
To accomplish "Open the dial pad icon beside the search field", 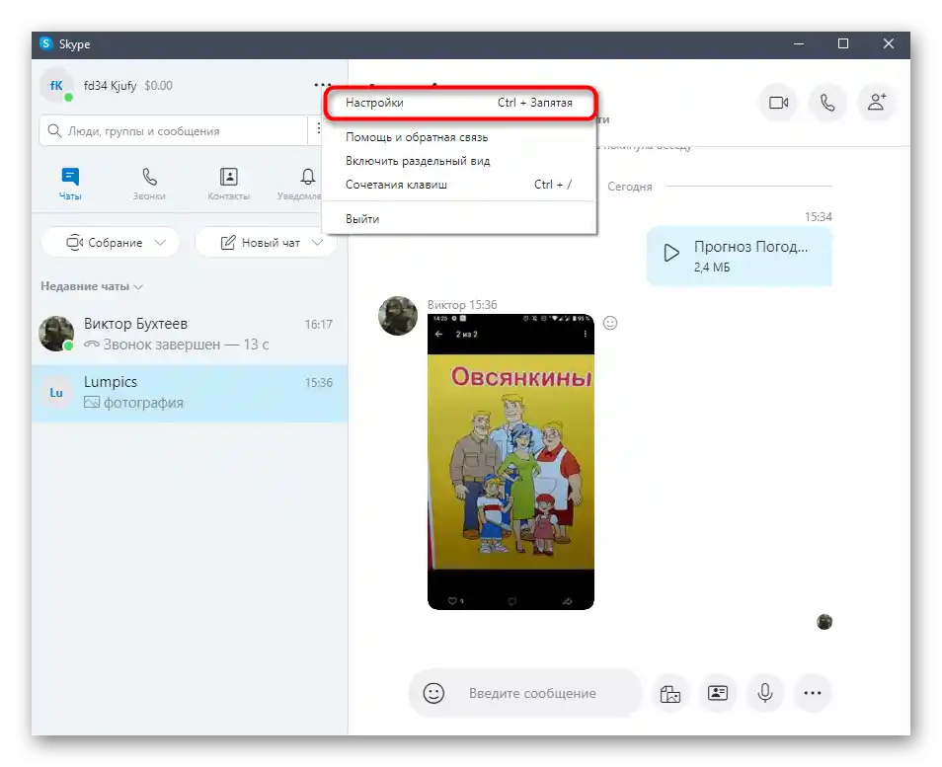I will click(x=318, y=128).
